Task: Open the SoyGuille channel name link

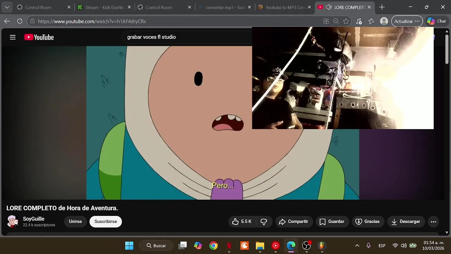Action: click(x=33, y=219)
